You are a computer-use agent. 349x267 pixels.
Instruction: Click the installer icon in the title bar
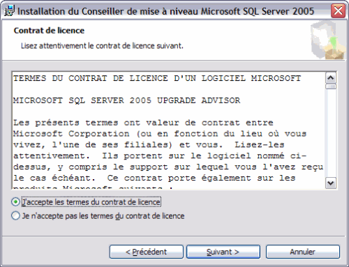click(x=9, y=11)
